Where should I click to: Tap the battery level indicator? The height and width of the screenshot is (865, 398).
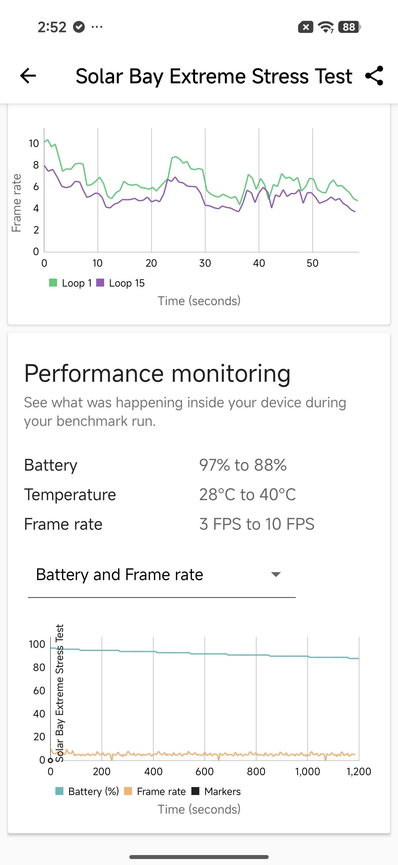point(349,27)
